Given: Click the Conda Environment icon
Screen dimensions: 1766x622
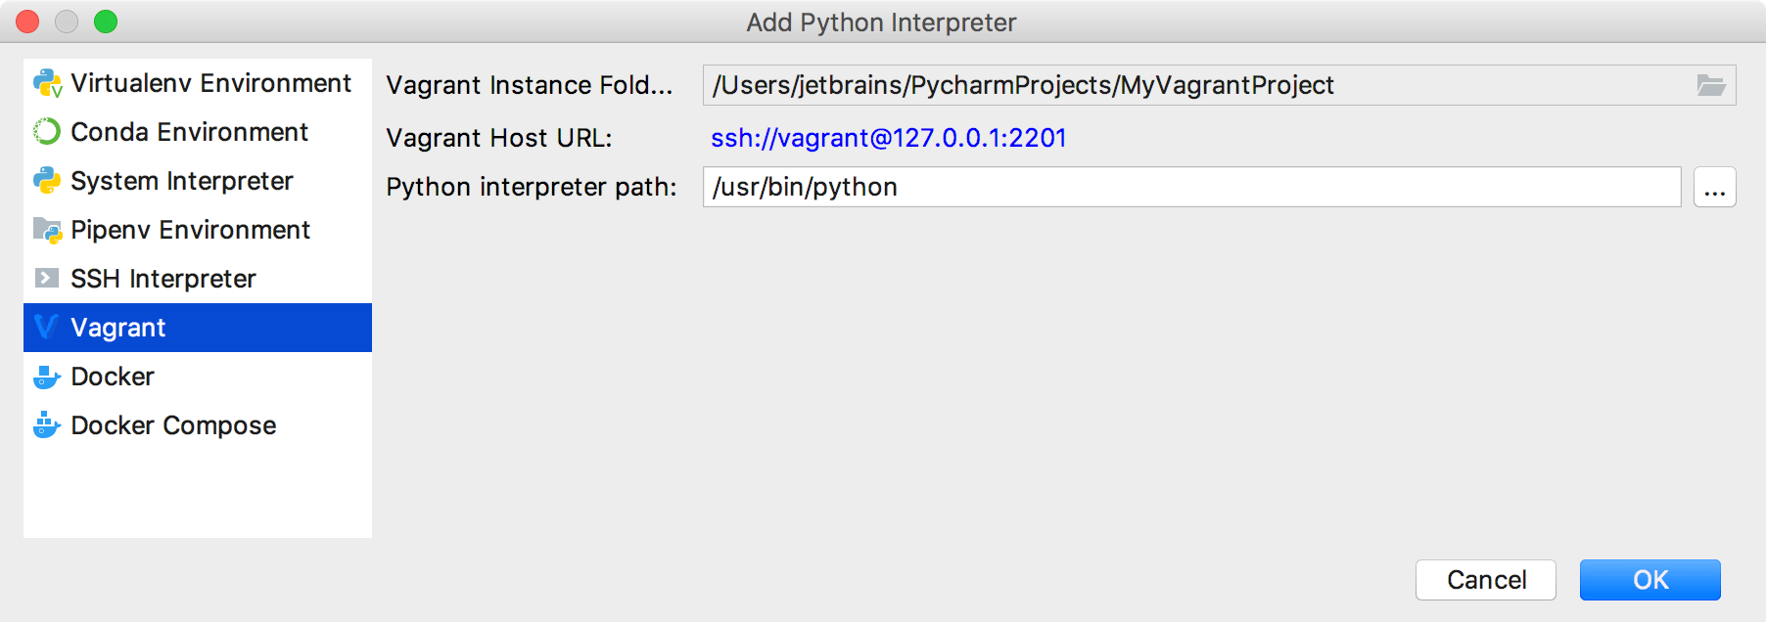Looking at the screenshot, I should tap(45, 132).
